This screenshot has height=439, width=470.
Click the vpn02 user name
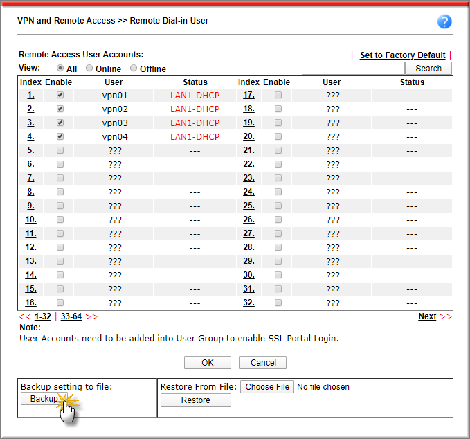click(115, 109)
